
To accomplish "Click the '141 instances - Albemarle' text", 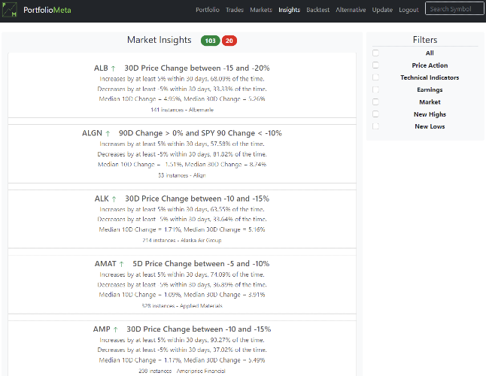I will tap(182, 110).
